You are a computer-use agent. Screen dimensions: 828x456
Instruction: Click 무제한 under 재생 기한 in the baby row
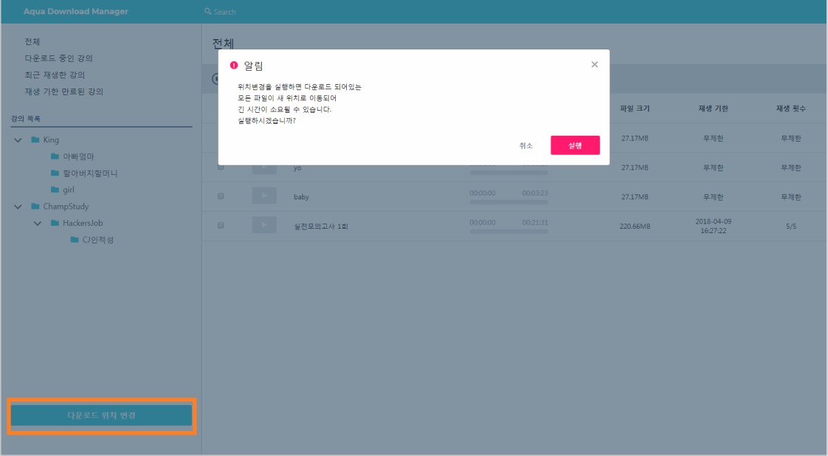coord(714,197)
